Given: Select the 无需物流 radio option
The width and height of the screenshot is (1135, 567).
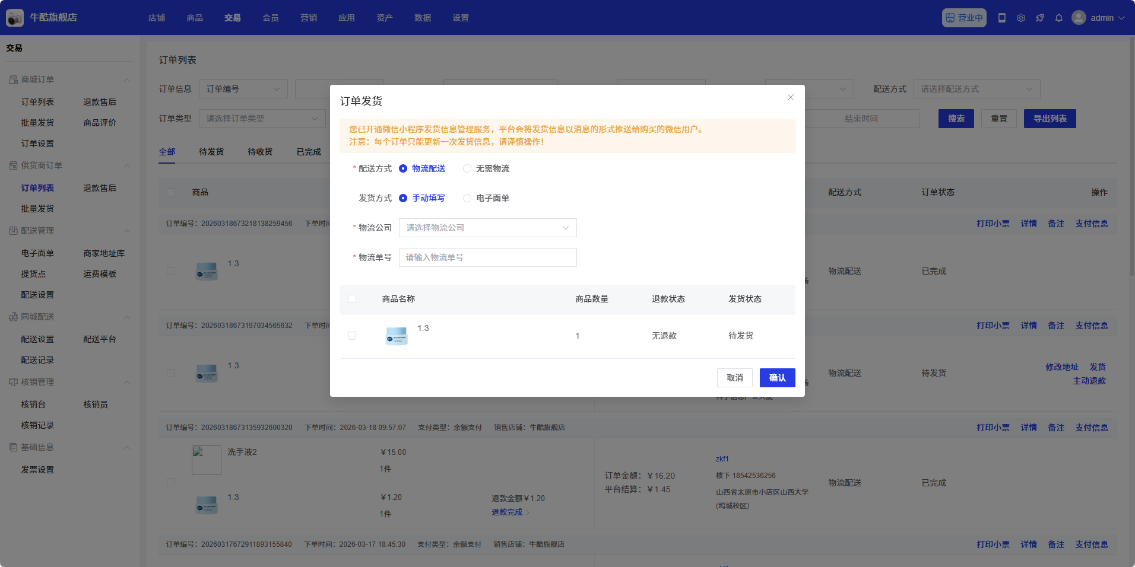Looking at the screenshot, I should (467, 168).
